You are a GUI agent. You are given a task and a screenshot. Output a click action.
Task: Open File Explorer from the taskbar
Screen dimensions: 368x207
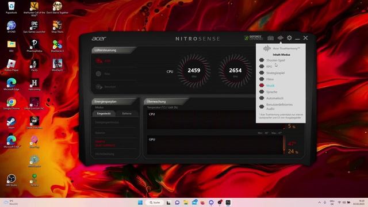[x=186, y=202]
